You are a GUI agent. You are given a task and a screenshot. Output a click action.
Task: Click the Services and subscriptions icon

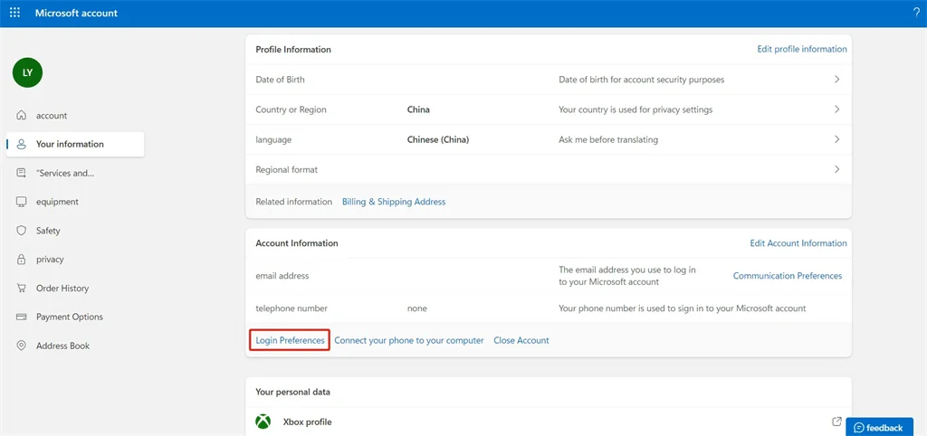tap(22, 173)
